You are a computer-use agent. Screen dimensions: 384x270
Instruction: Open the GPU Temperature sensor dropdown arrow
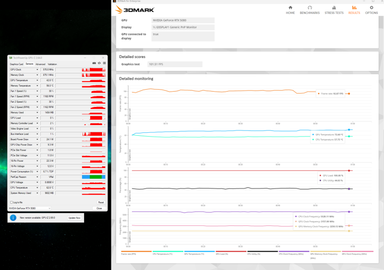37,81
